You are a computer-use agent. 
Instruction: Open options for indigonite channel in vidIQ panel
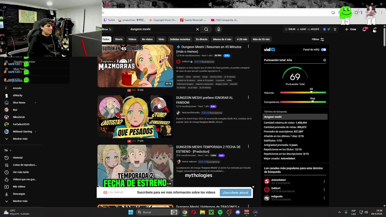324,198
